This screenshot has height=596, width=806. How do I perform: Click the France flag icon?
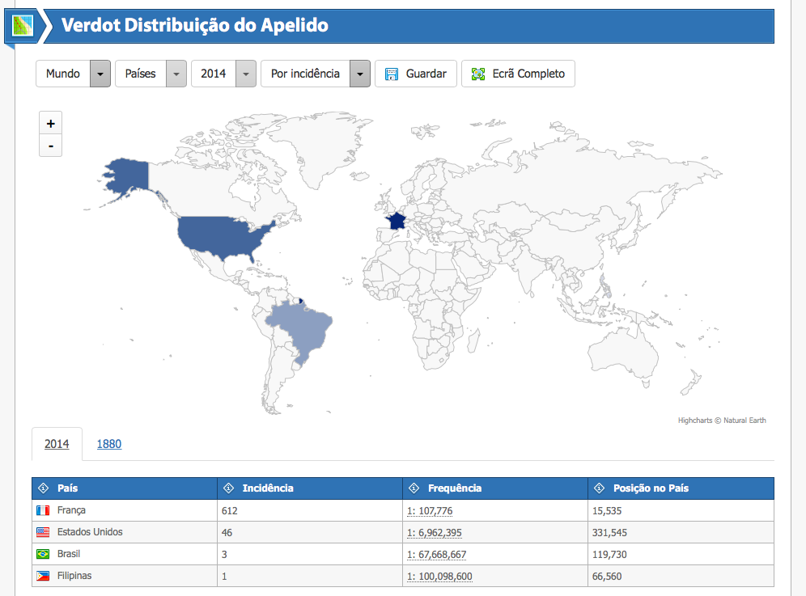point(43,510)
